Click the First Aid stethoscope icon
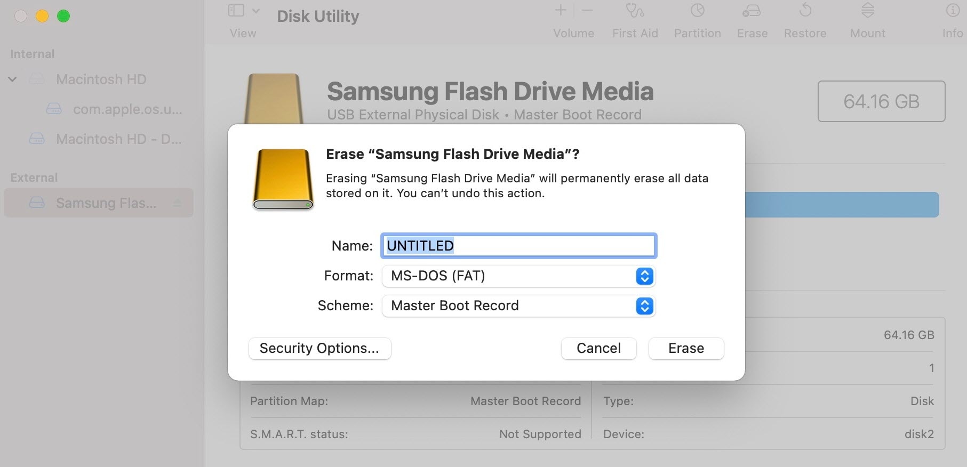 tap(635, 11)
